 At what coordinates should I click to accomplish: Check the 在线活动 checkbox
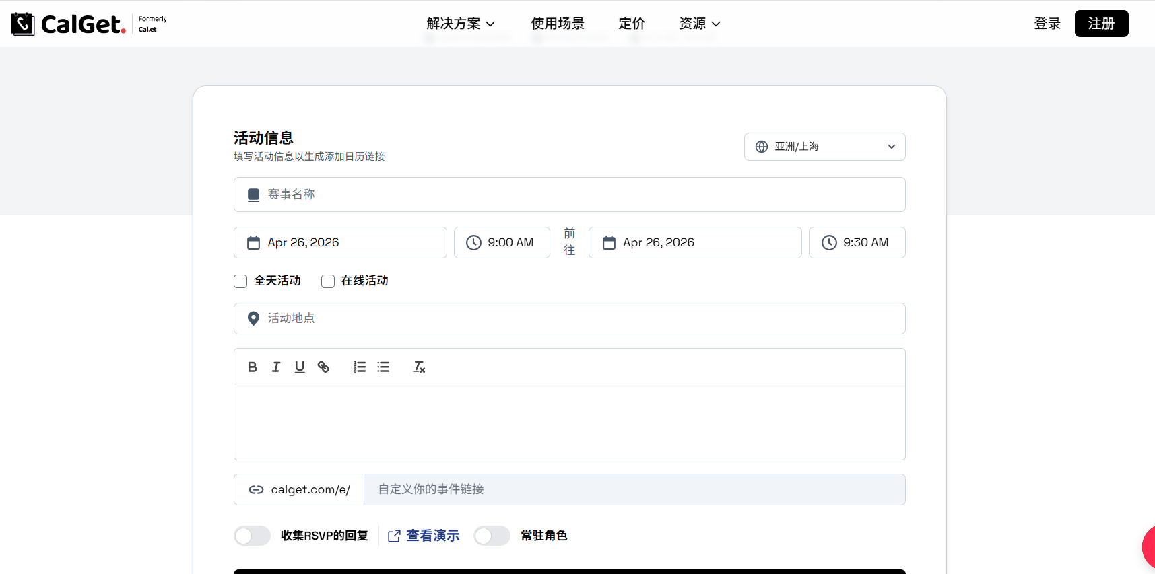pyautogui.click(x=328, y=281)
